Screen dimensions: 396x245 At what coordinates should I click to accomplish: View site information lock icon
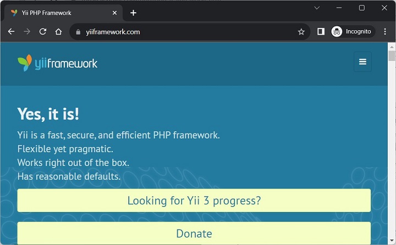coord(79,32)
